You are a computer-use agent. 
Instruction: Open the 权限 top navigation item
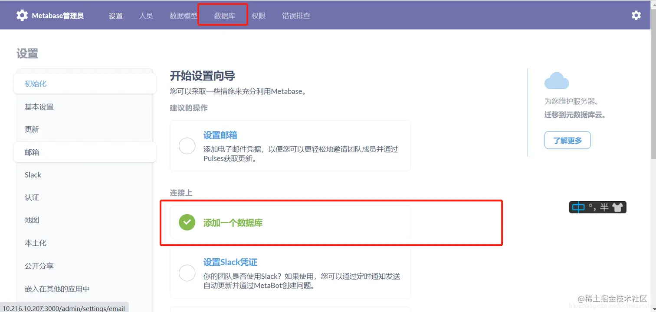(x=259, y=16)
